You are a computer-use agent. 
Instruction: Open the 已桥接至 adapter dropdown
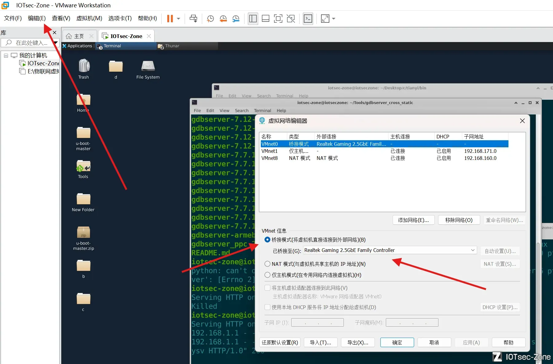coord(390,250)
